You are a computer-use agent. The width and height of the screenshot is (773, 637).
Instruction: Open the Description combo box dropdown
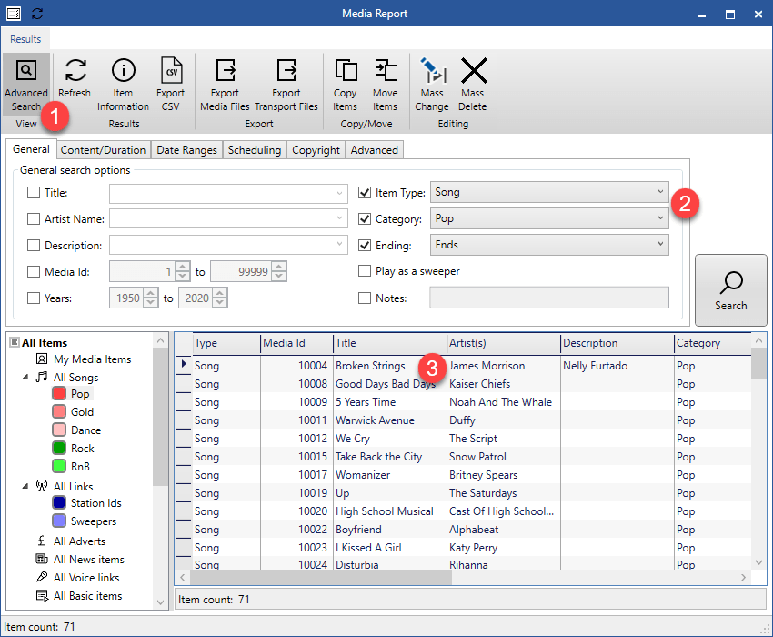tap(340, 244)
